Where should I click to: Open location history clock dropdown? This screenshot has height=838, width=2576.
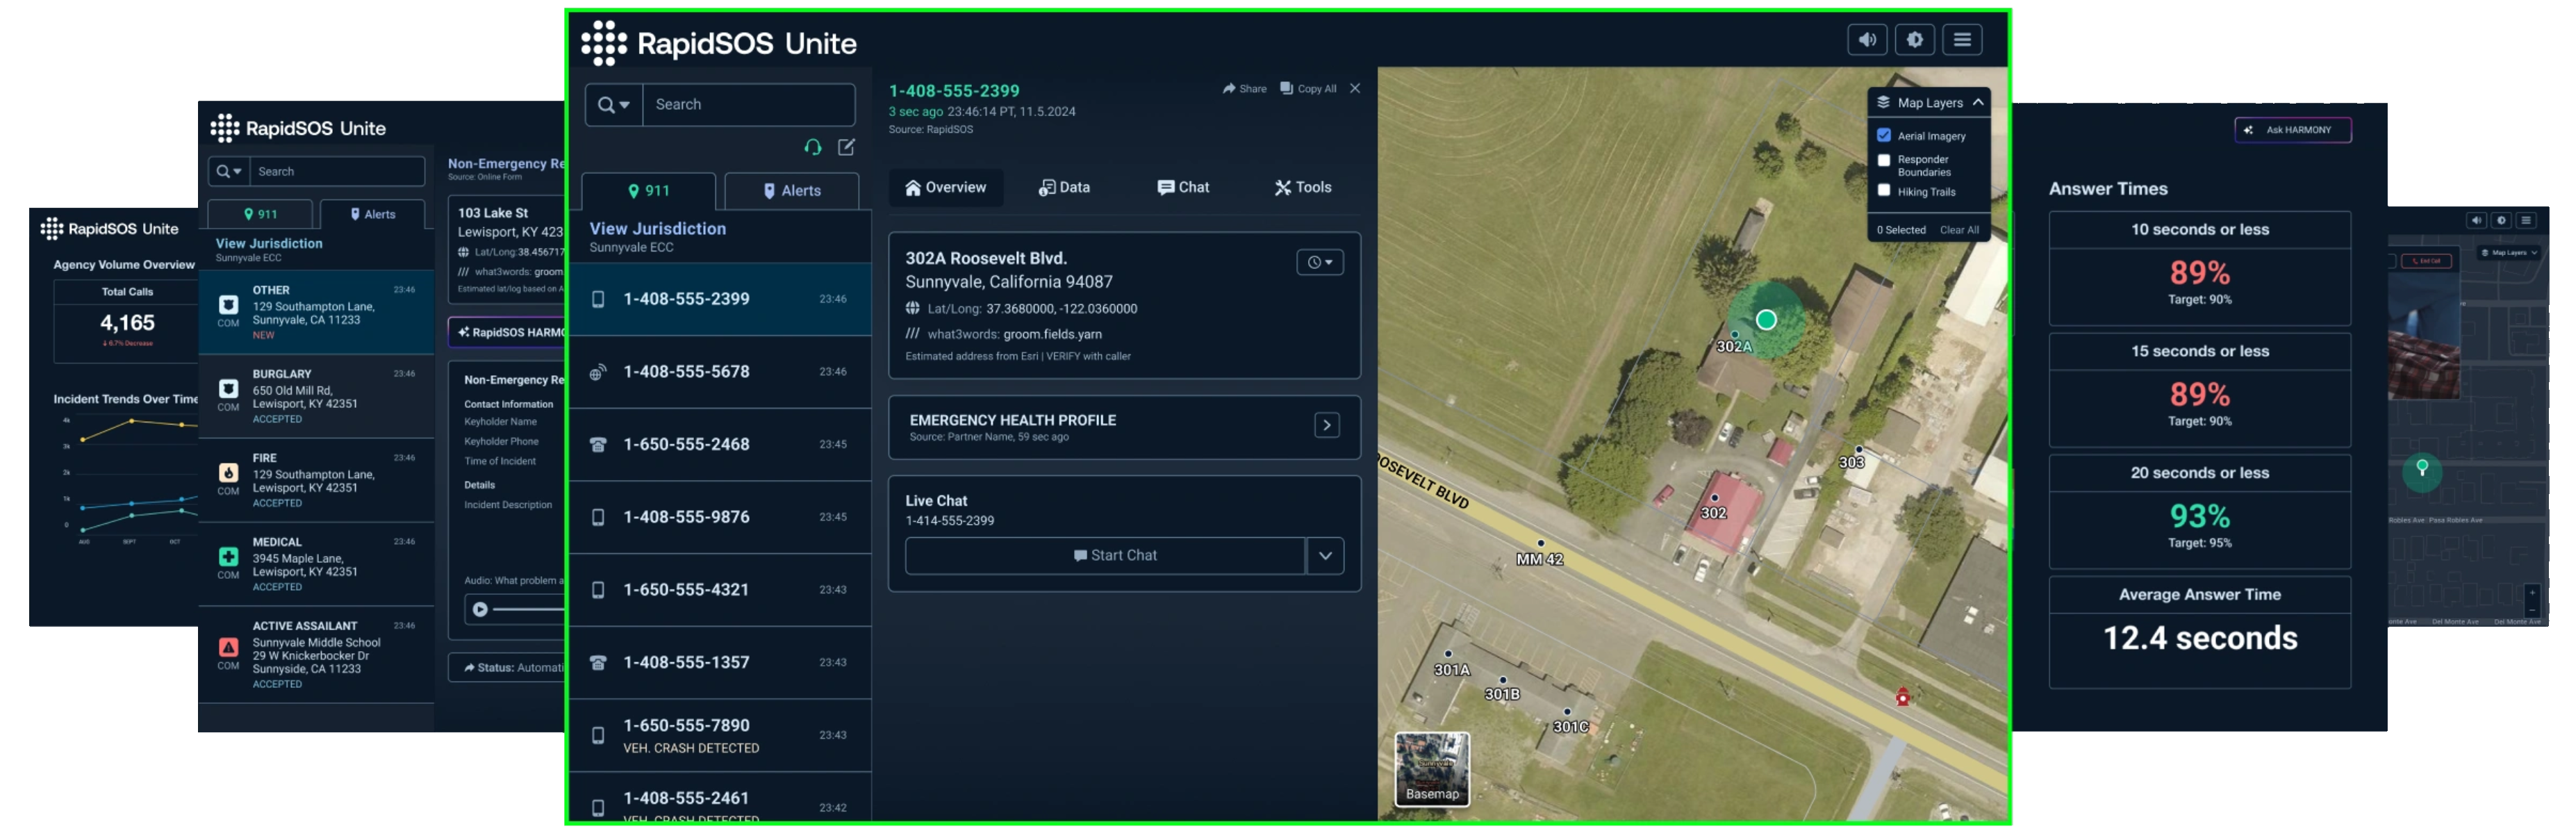1320,262
